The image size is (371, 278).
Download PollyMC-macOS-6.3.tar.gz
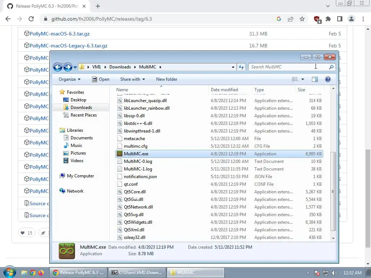(60, 34)
